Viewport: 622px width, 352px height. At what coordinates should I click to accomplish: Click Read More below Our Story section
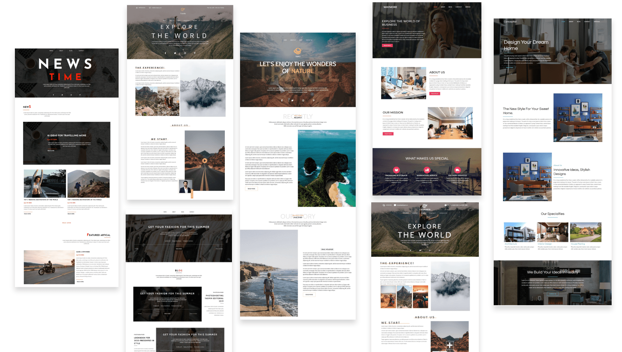point(310,294)
